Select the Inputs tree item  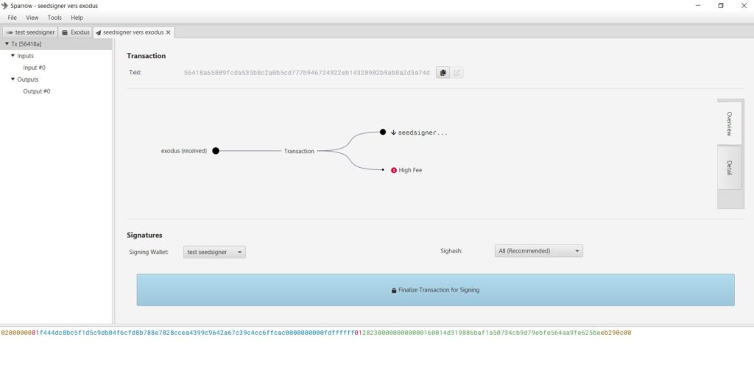coord(26,56)
